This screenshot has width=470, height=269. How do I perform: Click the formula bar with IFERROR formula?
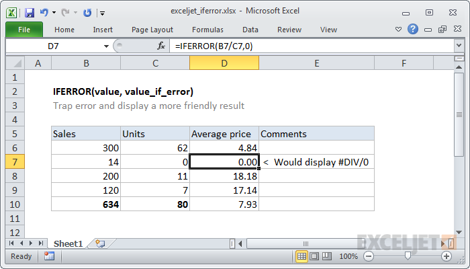click(x=312, y=46)
